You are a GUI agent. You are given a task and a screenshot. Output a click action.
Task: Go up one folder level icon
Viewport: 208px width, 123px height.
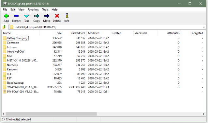tap(4, 27)
